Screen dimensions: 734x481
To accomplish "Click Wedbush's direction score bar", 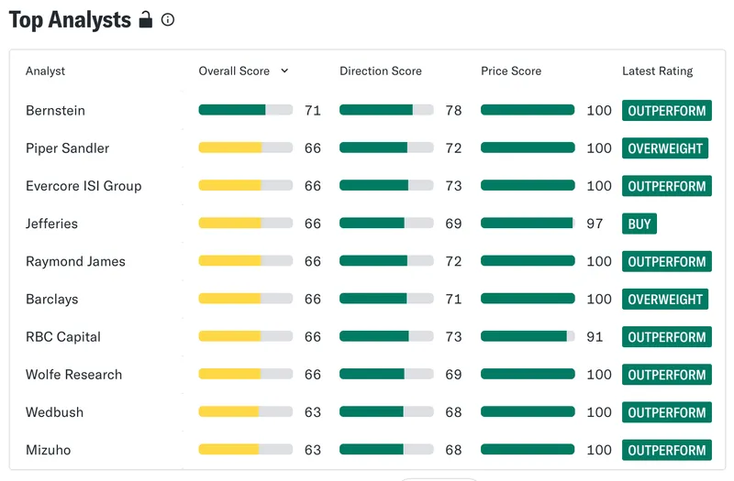I will pos(386,411).
